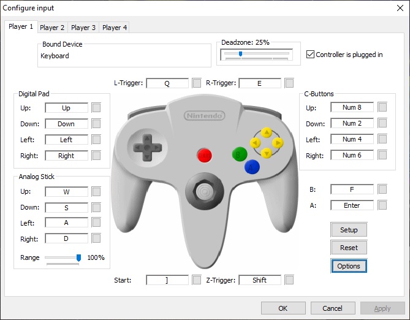
Task: Click the green B button on controller image
Action: click(x=239, y=154)
